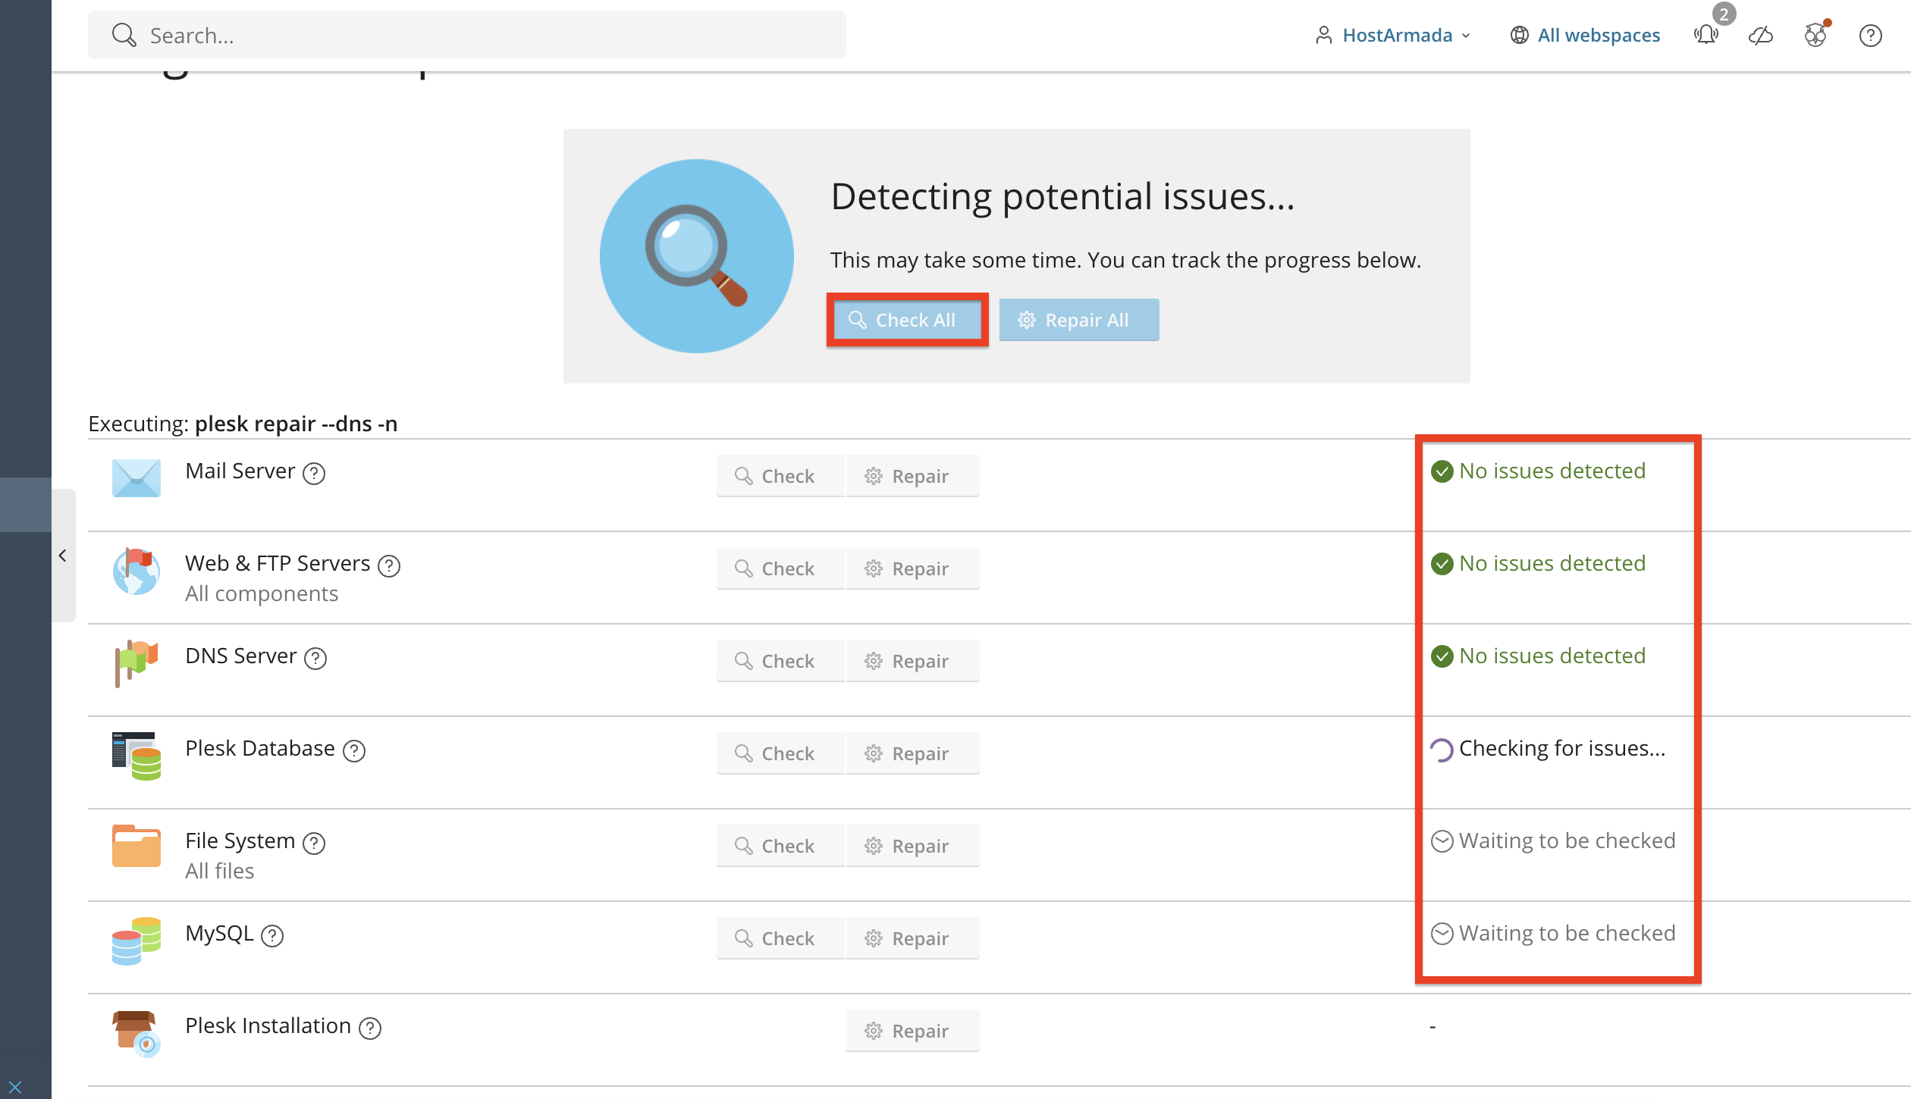This screenshot has width=1911, height=1099.
Task: Check Web & FTP Servers
Action: pos(780,568)
